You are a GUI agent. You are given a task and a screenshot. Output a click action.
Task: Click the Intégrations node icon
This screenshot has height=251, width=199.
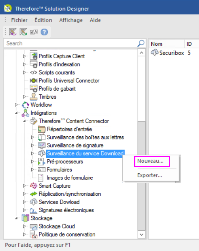click(x=26, y=113)
